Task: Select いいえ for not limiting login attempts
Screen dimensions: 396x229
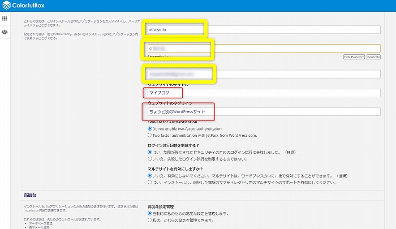Action: pos(149,158)
